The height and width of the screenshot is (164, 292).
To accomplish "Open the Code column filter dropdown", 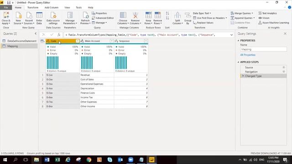I will 78,41.
